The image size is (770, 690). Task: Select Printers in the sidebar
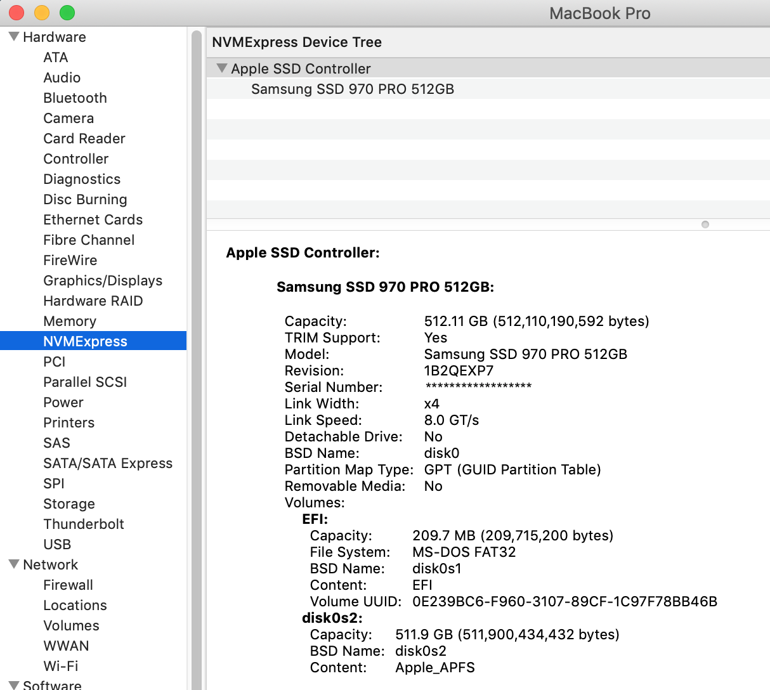69,422
